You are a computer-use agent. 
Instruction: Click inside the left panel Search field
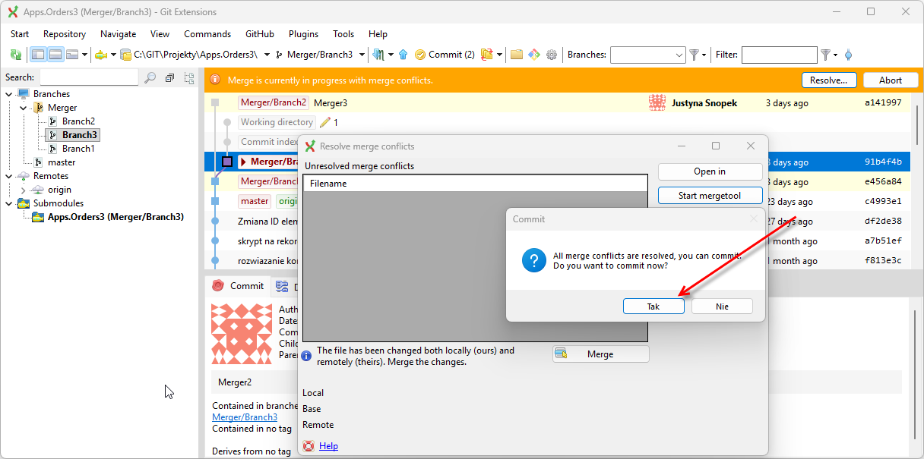tap(89, 77)
